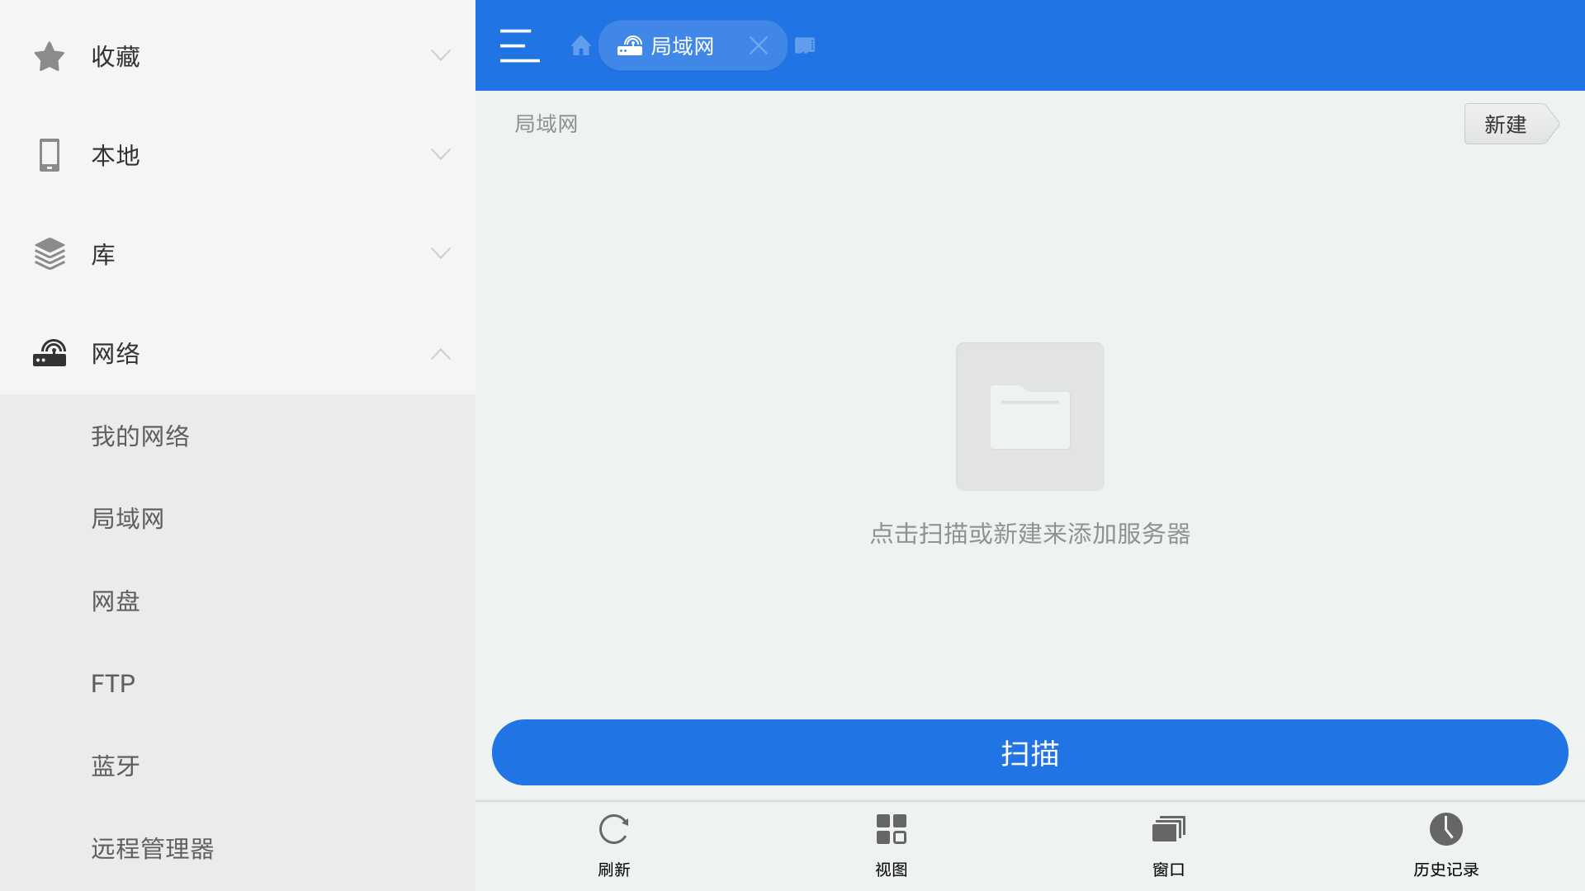This screenshot has width=1585, height=891.
Task: Click the 新建 button
Action: pos(1511,124)
